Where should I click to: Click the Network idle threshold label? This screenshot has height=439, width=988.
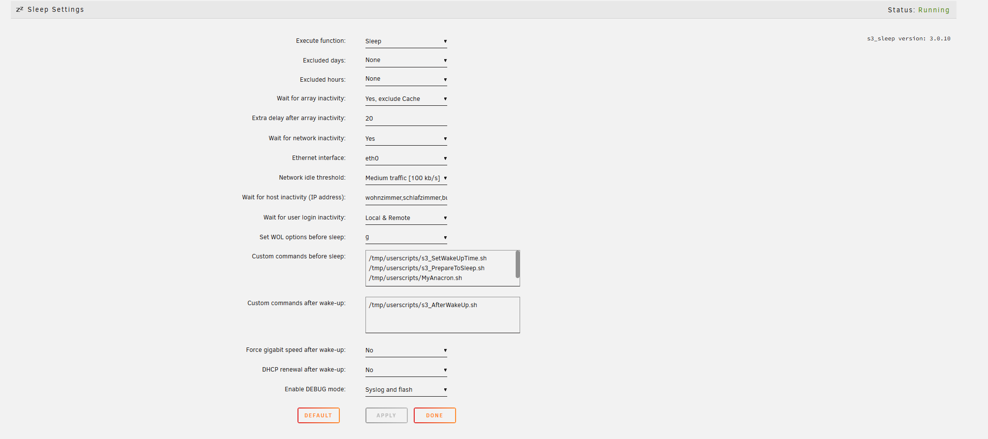tap(312, 178)
